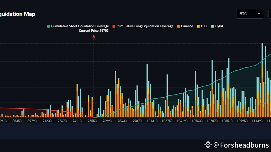Viewport: 271px width, 152px height.
Task: Click the 94113 x-axis price label
Action: (x=77, y=121)
